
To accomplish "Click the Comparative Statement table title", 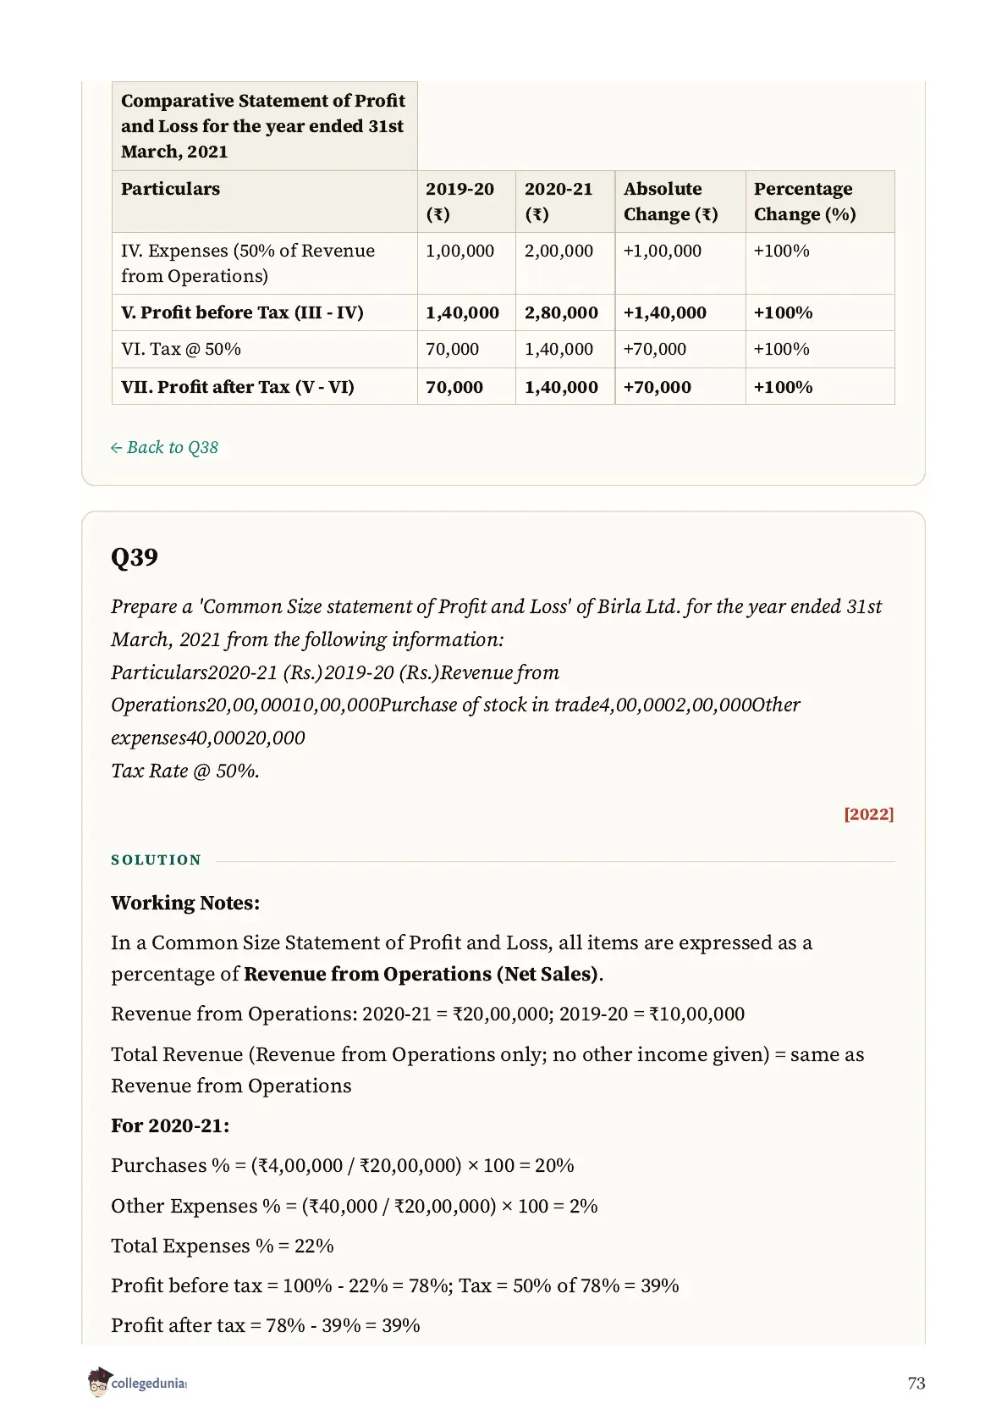I will point(264,126).
